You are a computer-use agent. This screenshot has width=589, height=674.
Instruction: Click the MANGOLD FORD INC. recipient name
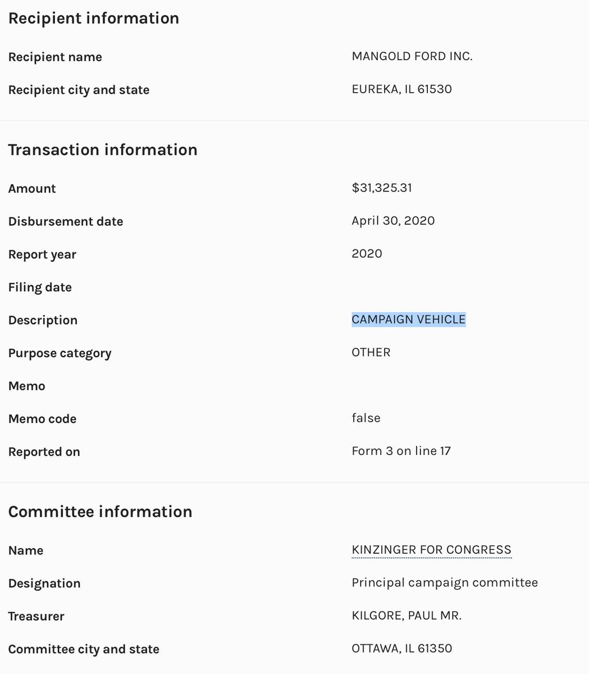tap(412, 56)
